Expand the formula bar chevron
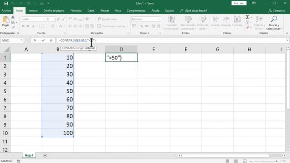 tap(287, 40)
